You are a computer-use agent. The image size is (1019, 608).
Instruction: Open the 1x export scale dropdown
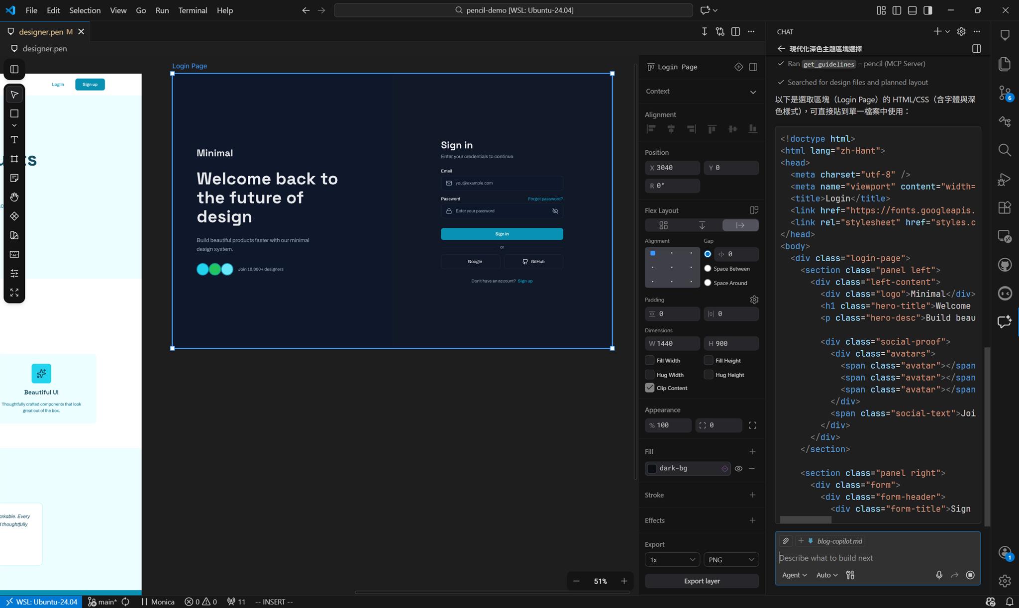[x=672, y=560]
